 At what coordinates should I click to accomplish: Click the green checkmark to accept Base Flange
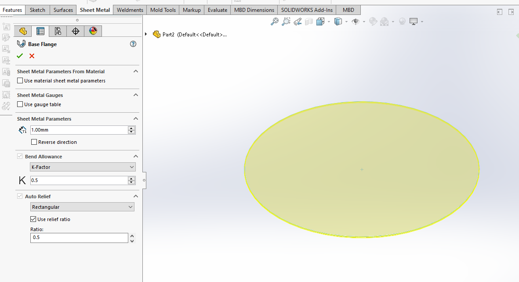(x=20, y=56)
